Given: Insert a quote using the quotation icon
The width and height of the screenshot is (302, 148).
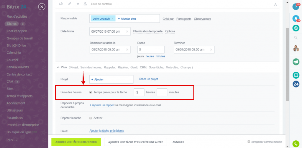Looking at the screenshot, I should [78, 4].
